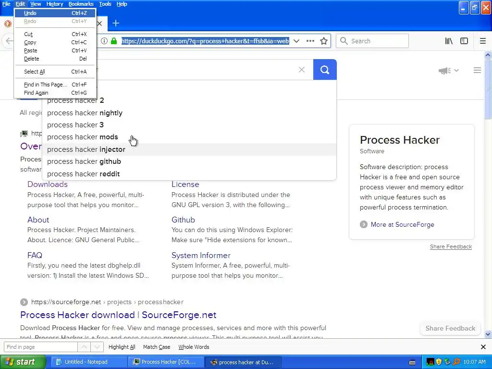
Task: Choose Find Again from the Edit menu
Action: click(x=55, y=93)
